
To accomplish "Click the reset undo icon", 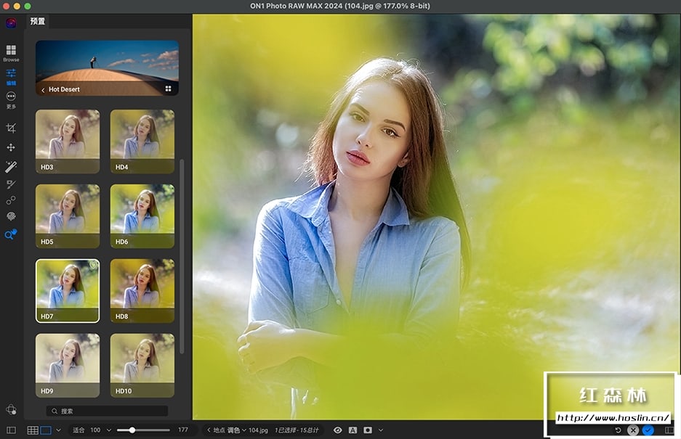I will (x=618, y=430).
